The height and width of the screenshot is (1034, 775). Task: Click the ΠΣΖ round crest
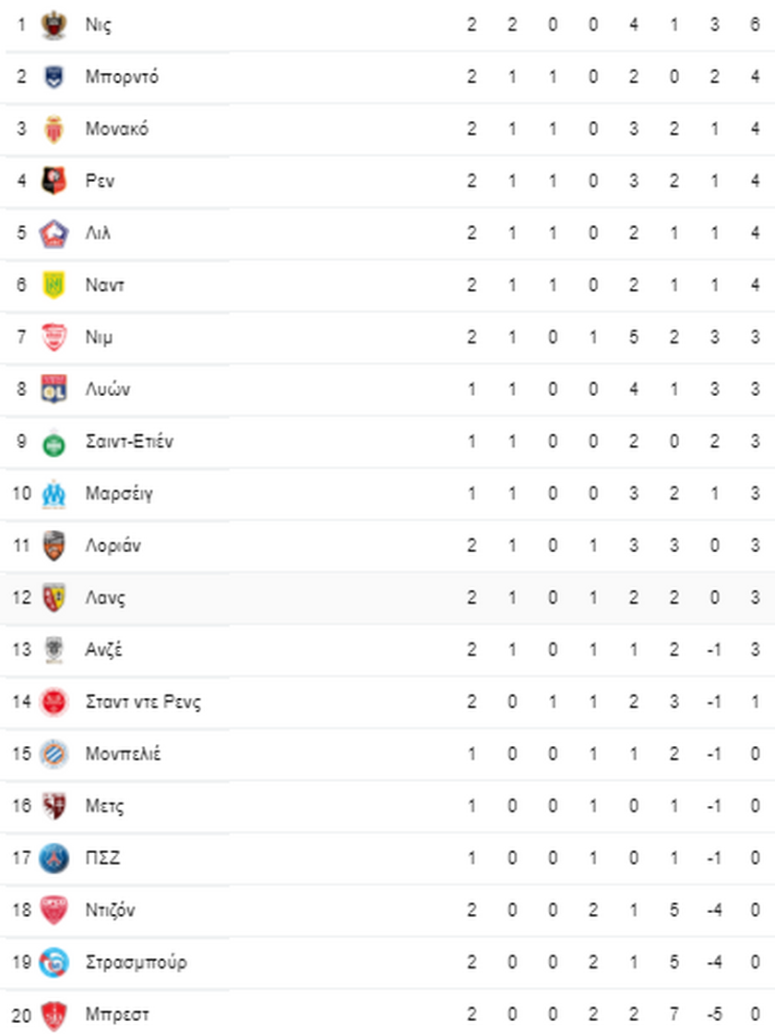54,860
